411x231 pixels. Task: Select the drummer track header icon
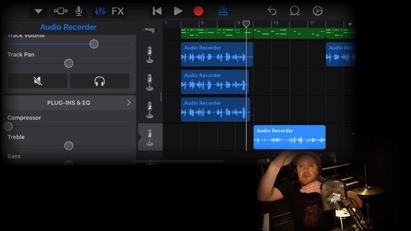[x=150, y=31]
